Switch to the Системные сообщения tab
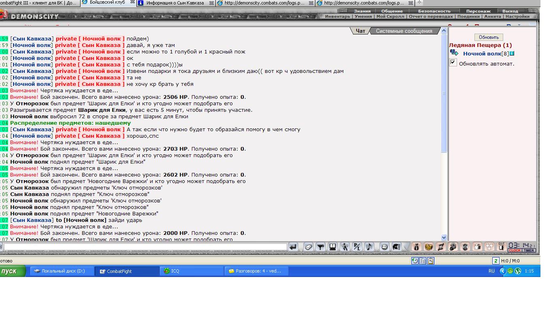Image resolution: width=553 pixels, height=311 pixels. click(404, 31)
